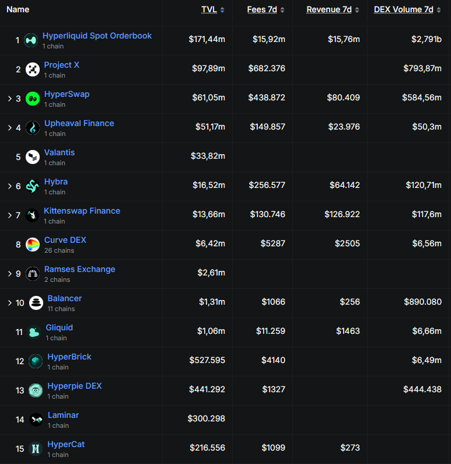Click the Name column header
The image size is (451, 464).
(18, 10)
